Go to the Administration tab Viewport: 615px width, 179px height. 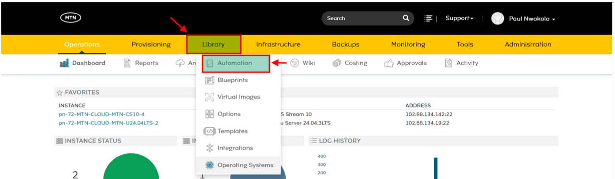(528, 44)
